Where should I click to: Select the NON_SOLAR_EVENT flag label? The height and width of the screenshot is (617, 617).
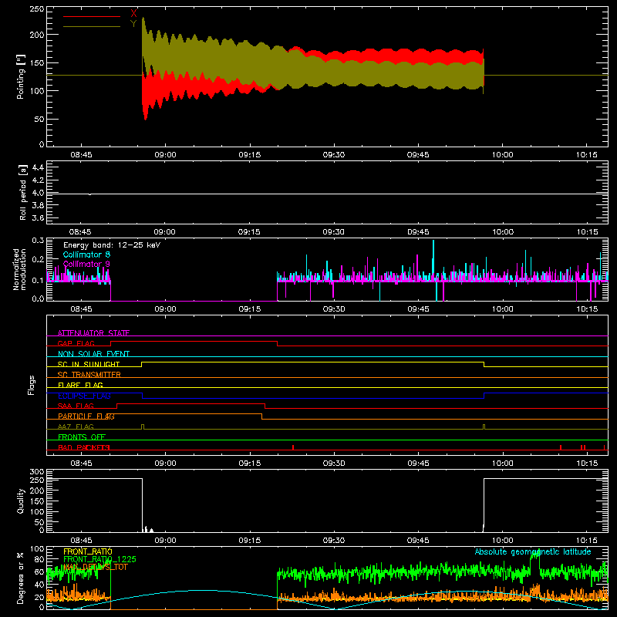click(x=93, y=354)
